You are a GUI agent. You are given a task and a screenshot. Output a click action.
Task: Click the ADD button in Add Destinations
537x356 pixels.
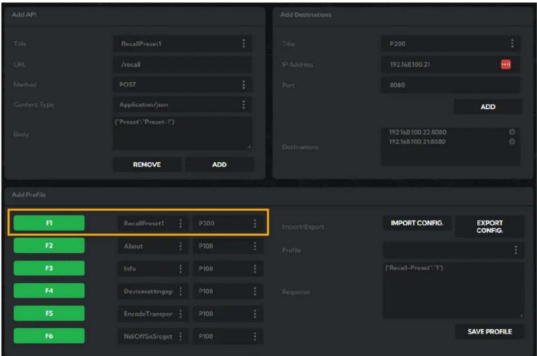tap(488, 107)
